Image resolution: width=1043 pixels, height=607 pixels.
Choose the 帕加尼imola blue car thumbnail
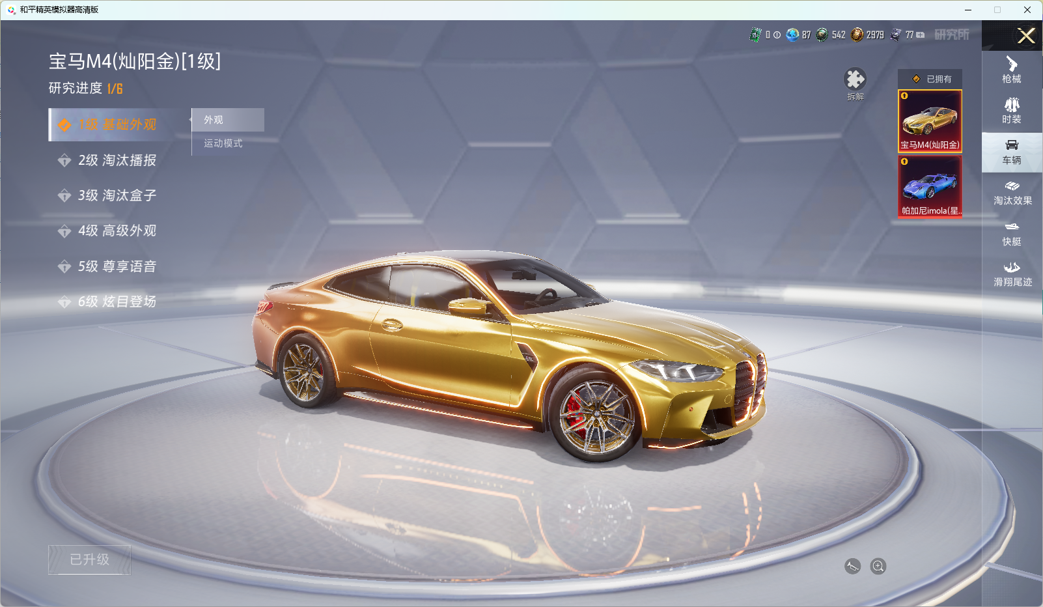[x=930, y=186]
